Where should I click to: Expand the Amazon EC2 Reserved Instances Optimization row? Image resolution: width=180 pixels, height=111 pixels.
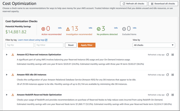(x=7, y=55)
